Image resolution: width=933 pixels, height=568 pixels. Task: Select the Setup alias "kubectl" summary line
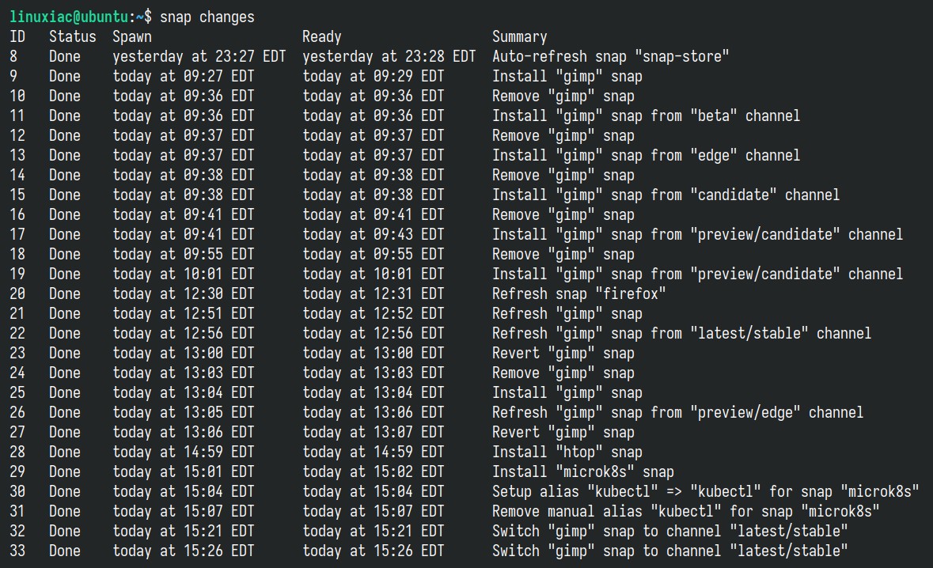[x=706, y=491]
